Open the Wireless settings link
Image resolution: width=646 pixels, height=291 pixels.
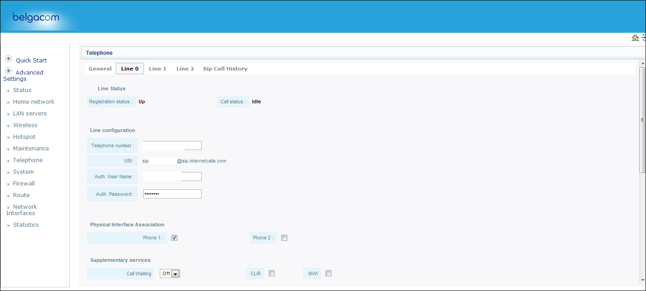[x=25, y=125]
